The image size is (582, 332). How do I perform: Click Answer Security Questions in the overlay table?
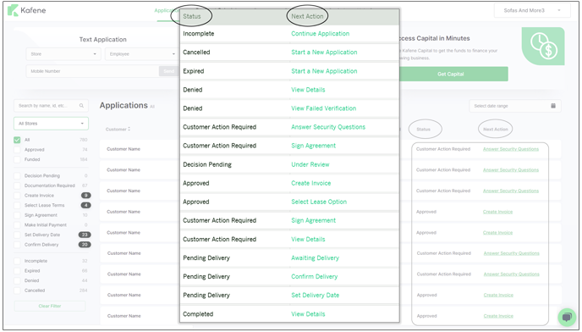(x=328, y=127)
